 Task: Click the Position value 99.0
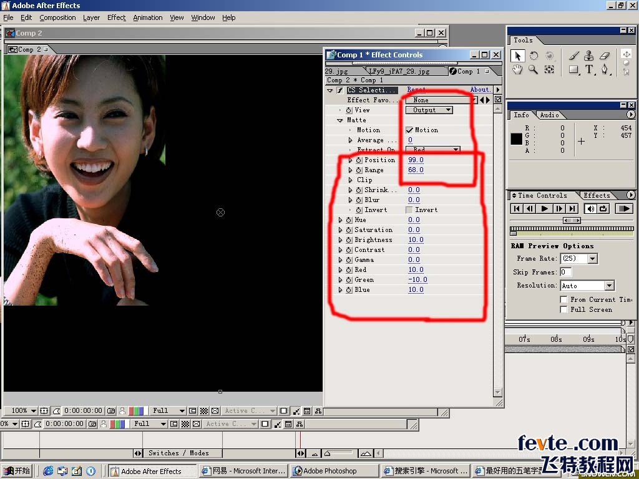coord(416,160)
